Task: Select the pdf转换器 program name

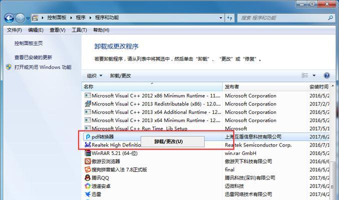Action: [x=103, y=136]
